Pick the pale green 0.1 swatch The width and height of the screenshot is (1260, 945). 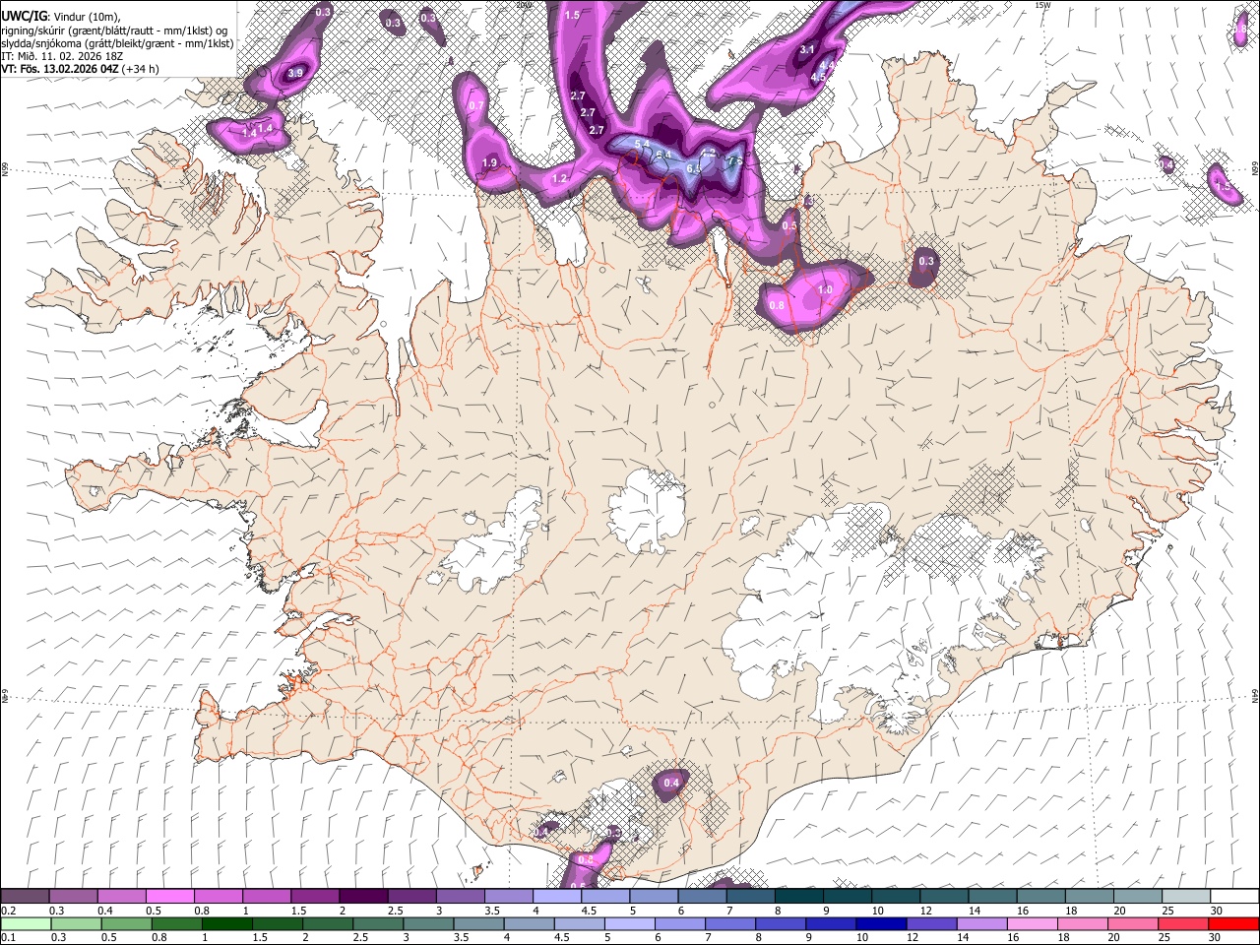[x=26, y=923]
